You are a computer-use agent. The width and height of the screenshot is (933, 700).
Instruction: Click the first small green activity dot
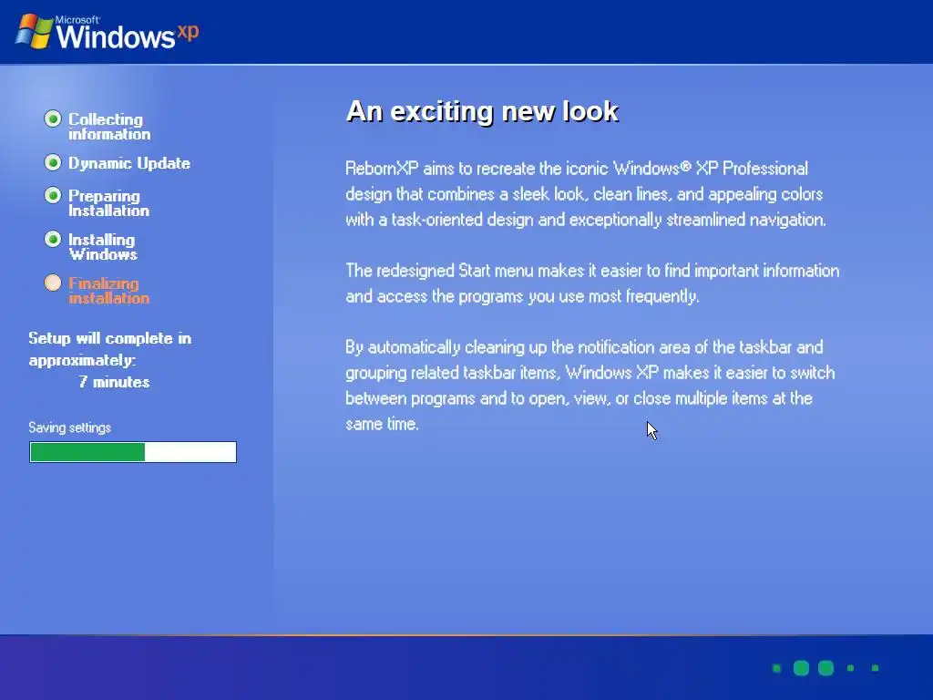776,668
